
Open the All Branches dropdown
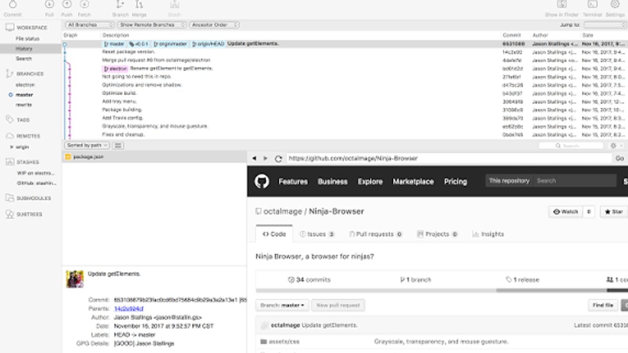(90, 25)
